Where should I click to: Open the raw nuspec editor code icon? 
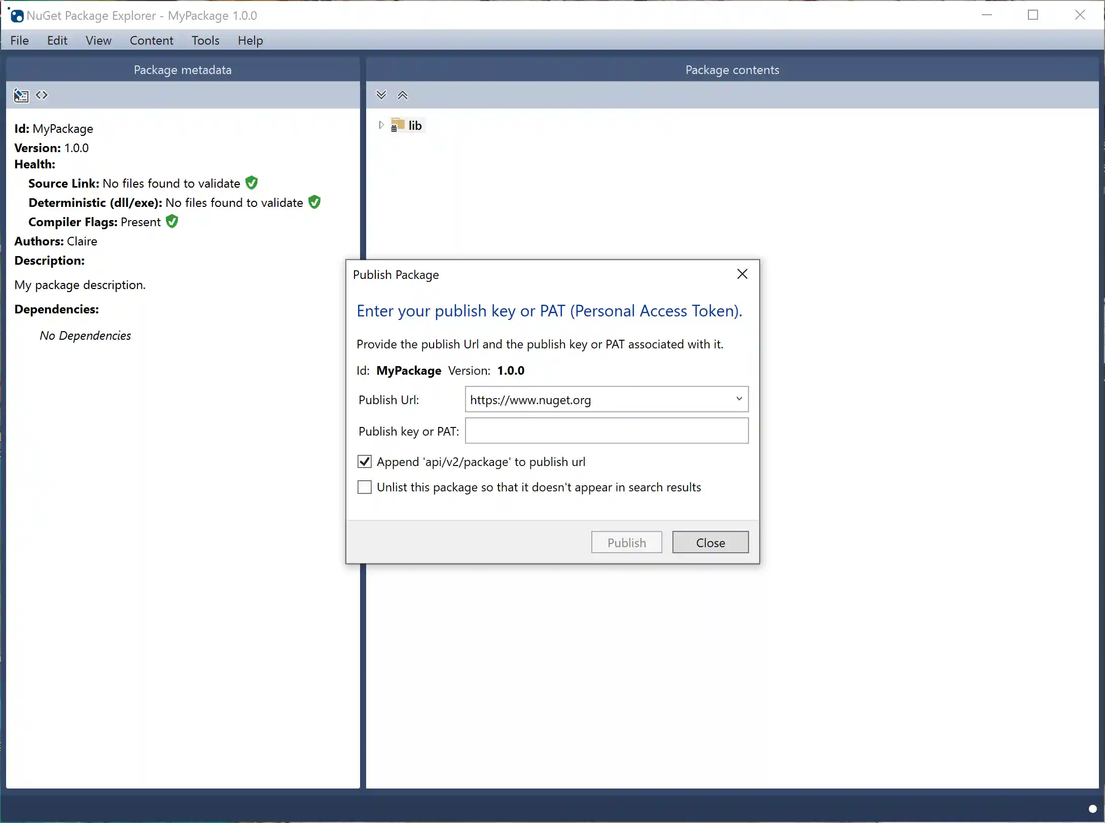point(42,95)
